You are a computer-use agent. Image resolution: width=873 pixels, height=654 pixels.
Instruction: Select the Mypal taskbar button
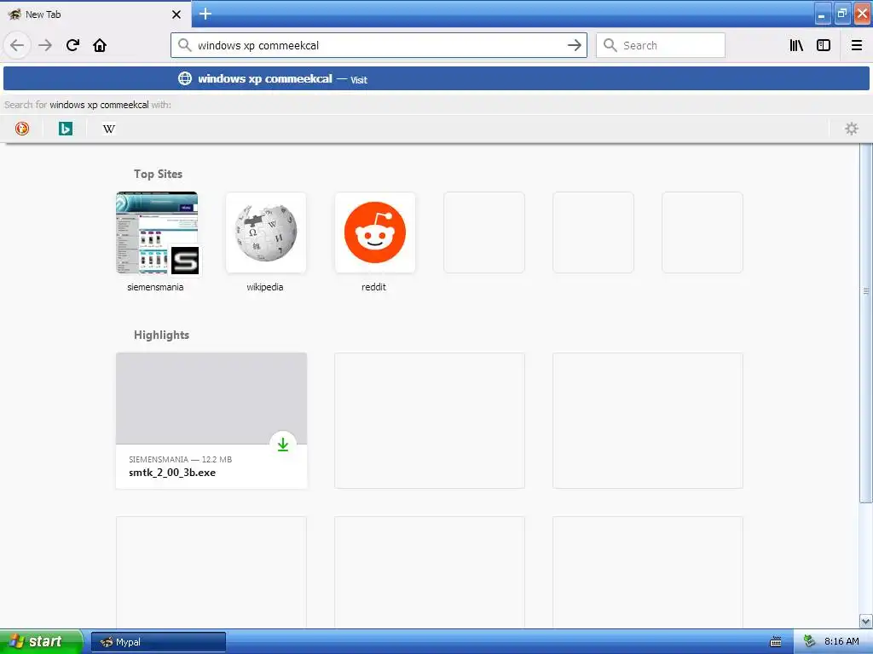point(158,642)
